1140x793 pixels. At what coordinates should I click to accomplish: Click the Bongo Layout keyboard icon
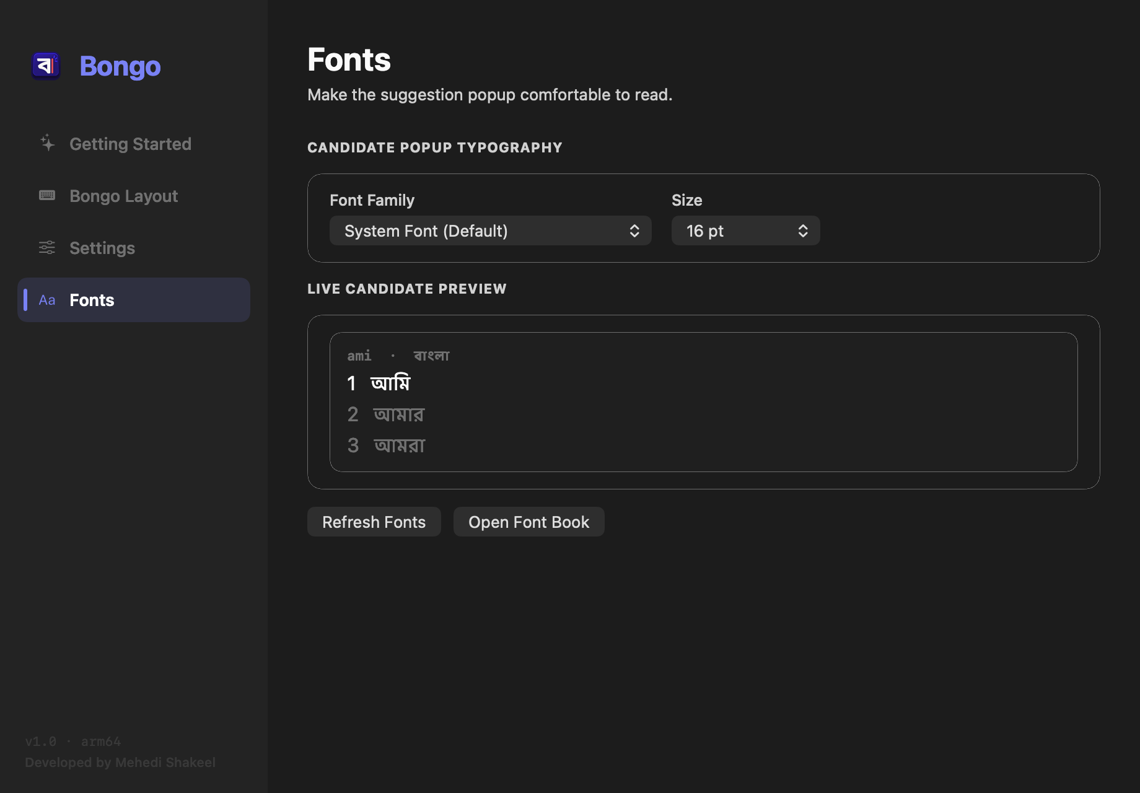pos(47,196)
